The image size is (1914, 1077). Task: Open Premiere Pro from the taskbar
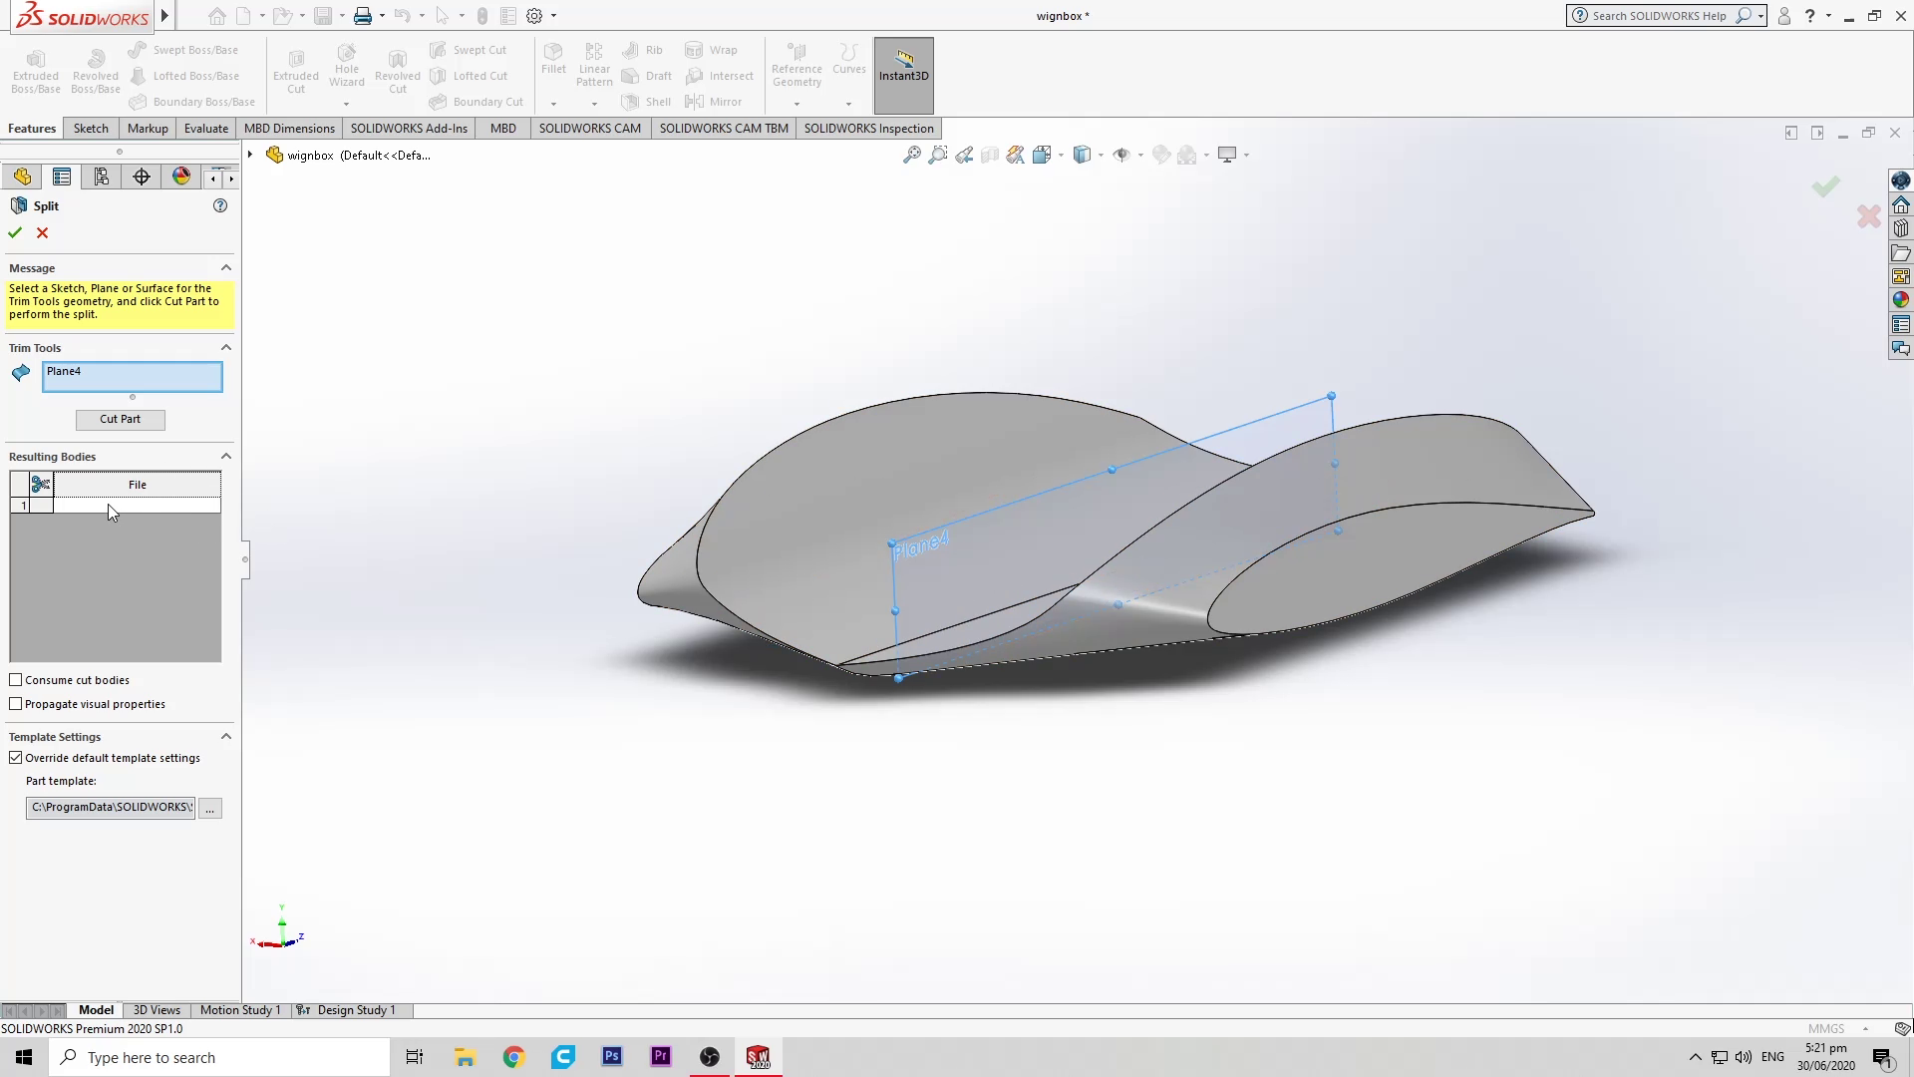click(661, 1057)
